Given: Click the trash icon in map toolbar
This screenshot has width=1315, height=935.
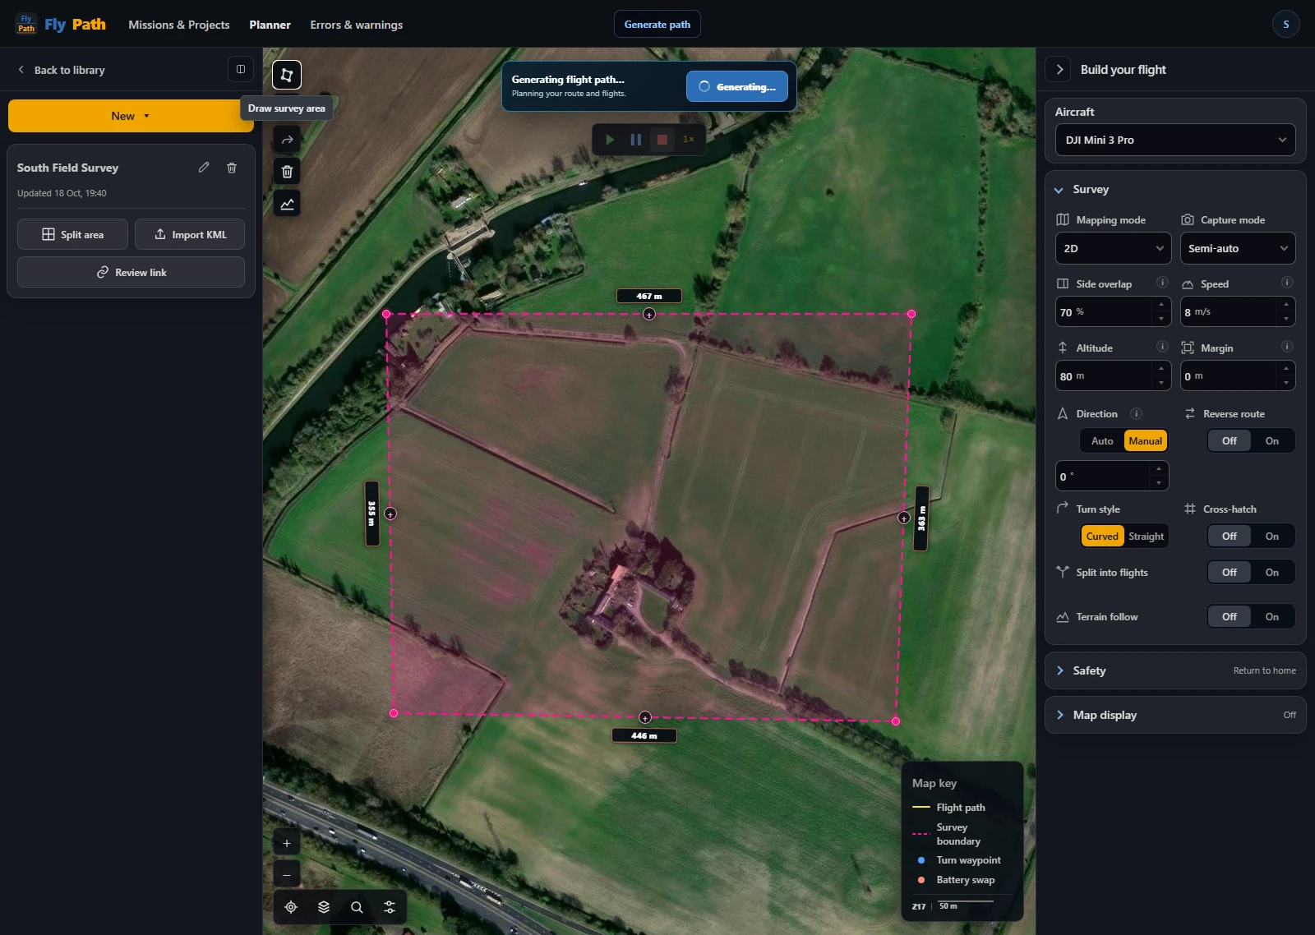Looking at the screenshot, I should [x=287, y=172].
